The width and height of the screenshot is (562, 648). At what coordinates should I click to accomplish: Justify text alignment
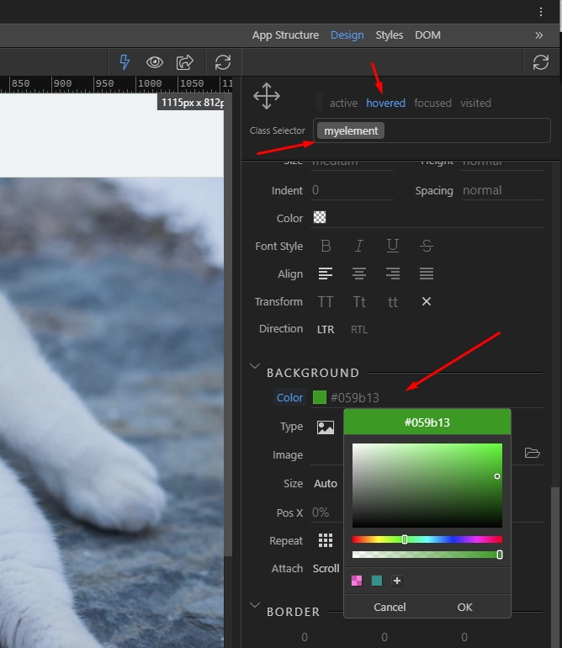pyautogui.click(x=427, y=274)
